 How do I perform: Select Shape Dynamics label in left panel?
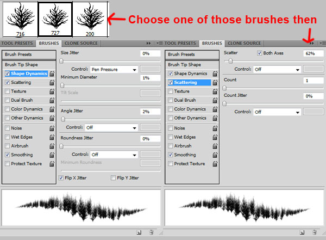click(x=29, y=73)
